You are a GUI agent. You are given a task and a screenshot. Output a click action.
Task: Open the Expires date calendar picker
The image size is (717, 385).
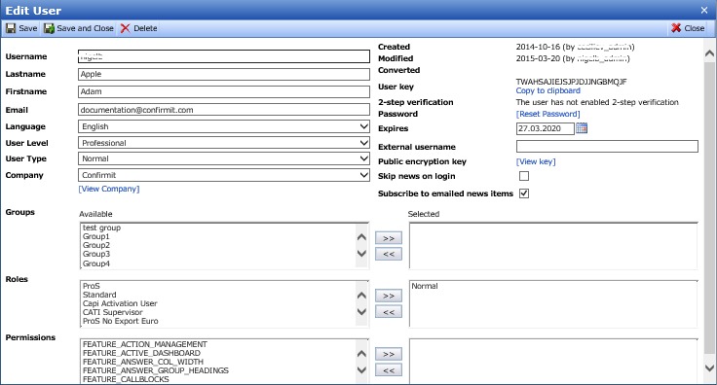[x=582, y=128]
